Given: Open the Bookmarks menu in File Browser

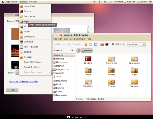Looking at the screenshot, I should click(x=79, y=39).
